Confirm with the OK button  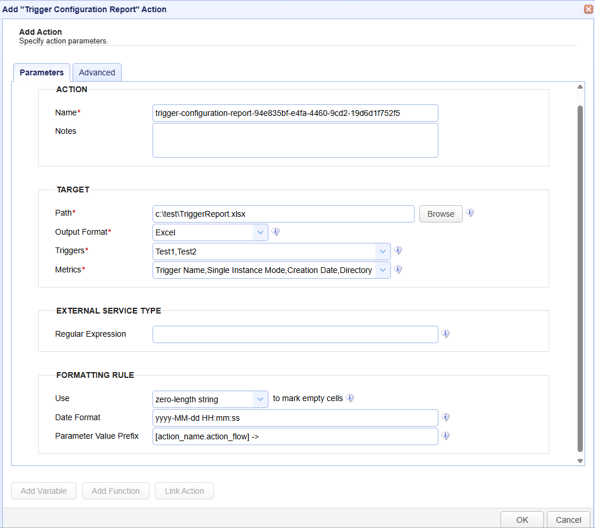522,520
